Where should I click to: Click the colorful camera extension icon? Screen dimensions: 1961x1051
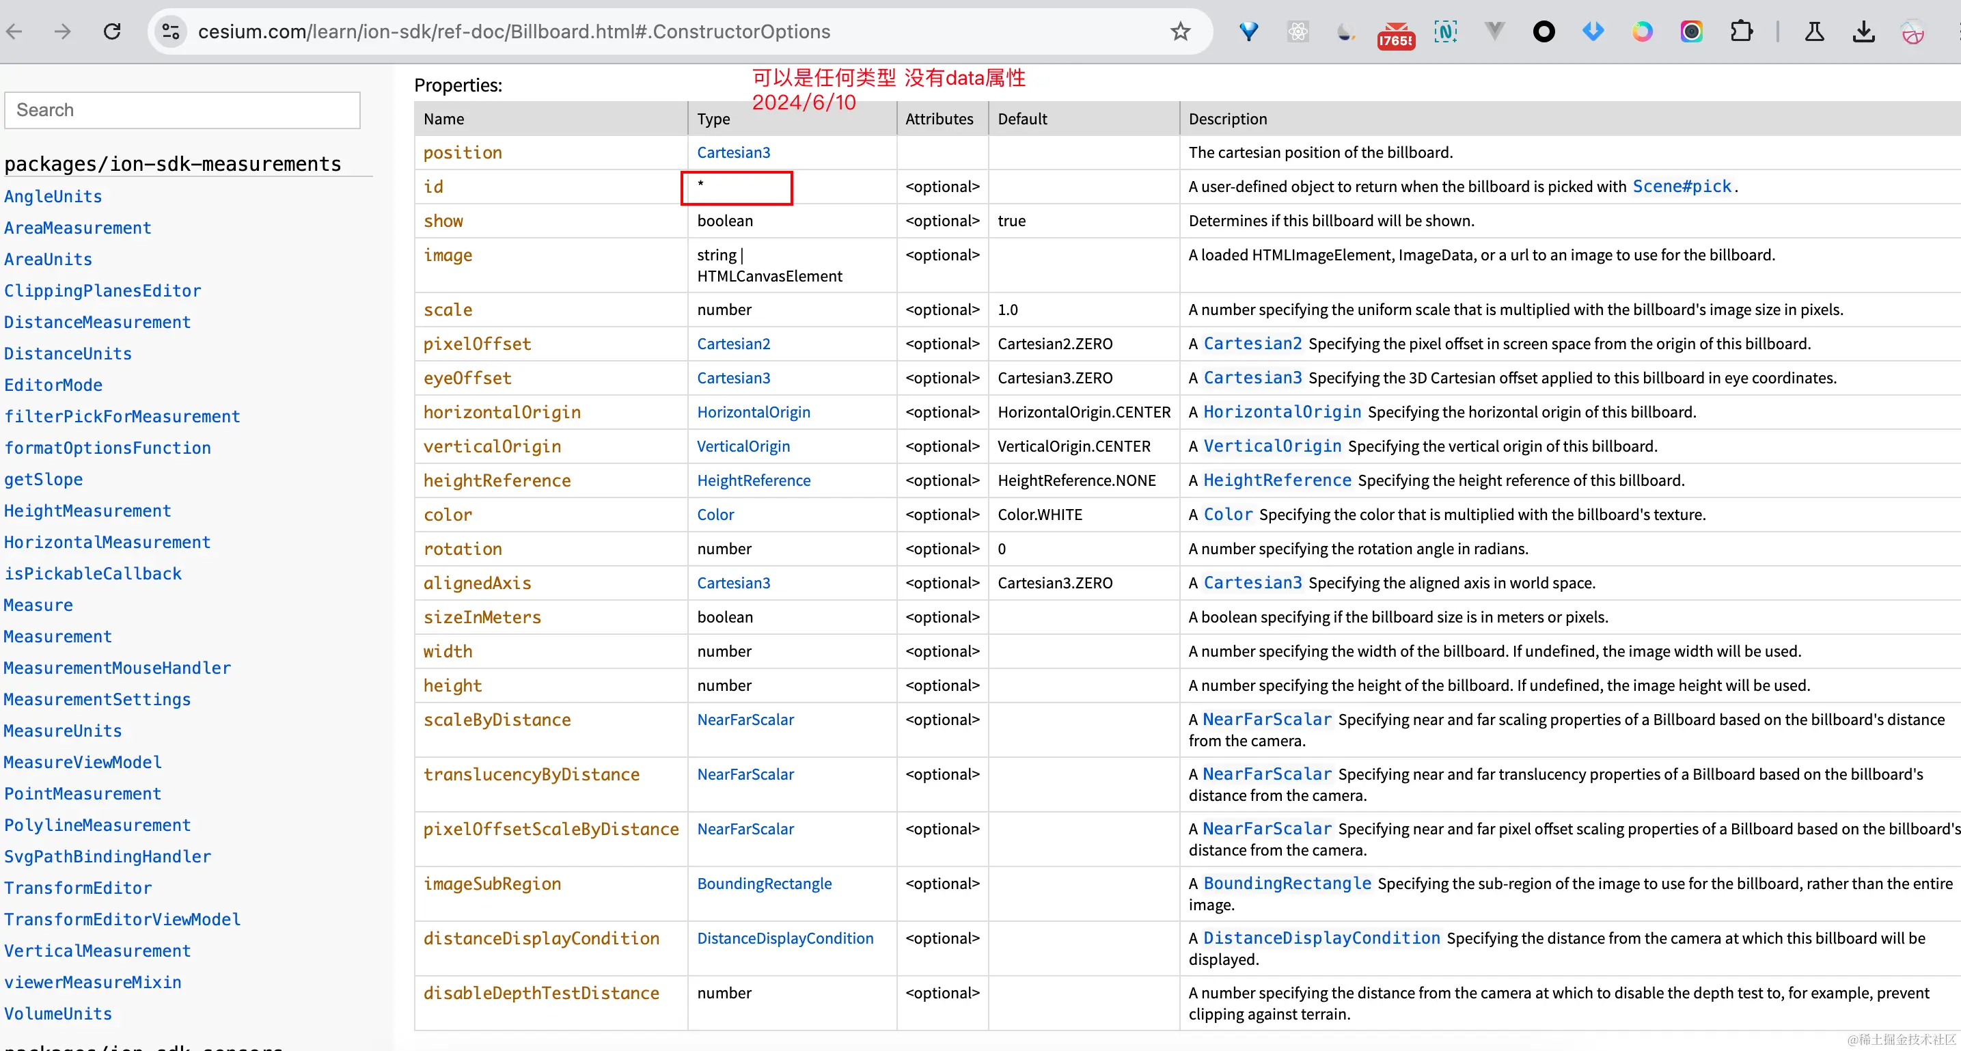click(x=1690, y=31)
